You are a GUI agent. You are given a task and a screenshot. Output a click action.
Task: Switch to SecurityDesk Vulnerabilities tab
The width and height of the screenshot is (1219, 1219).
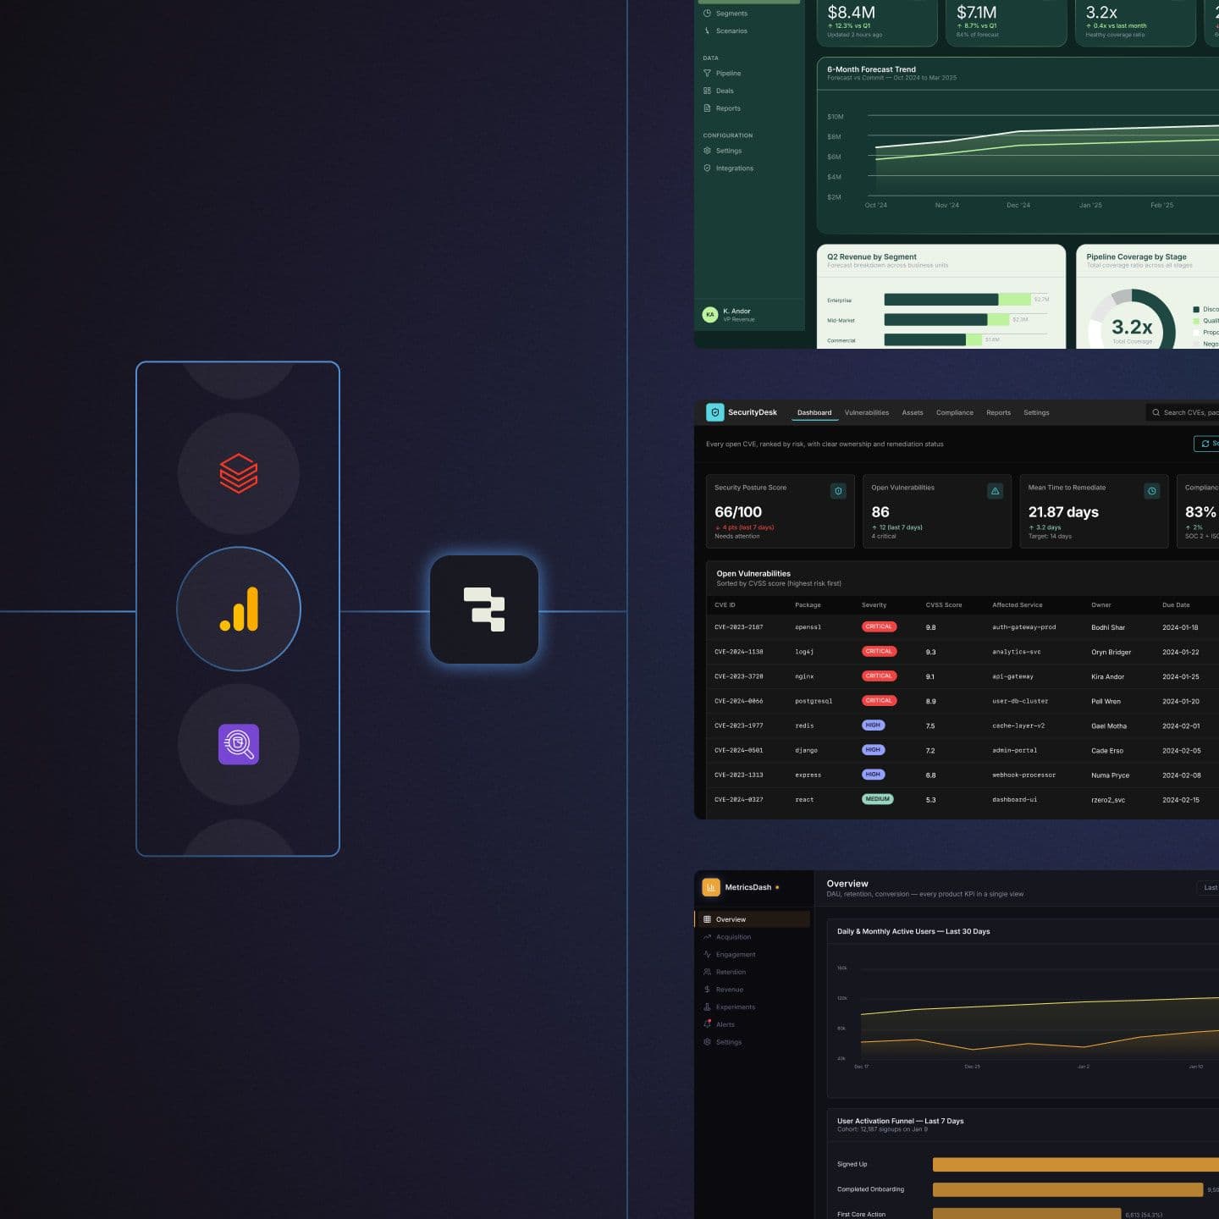pyautogui.click(x=867, y=413)
